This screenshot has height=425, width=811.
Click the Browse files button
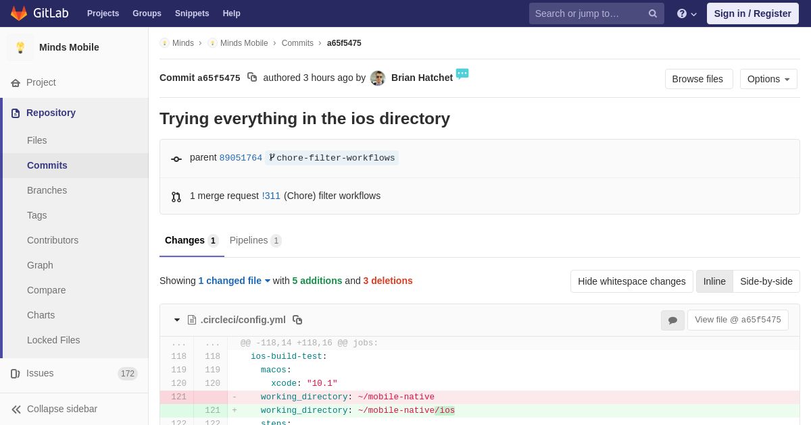tap(699, 79)
